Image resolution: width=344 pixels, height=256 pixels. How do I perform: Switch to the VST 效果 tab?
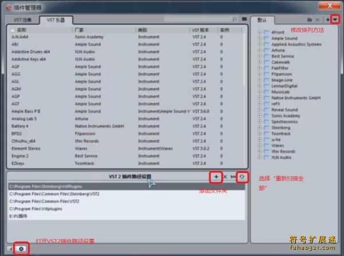(x=22, y=20)
